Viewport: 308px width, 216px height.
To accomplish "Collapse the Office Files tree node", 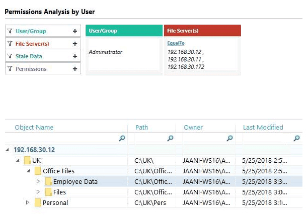I will click(x=28, y=171).
